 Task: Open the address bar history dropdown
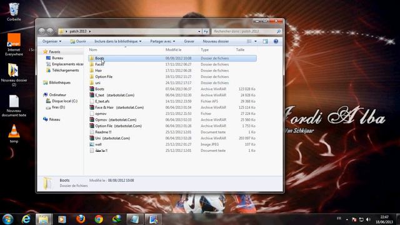(x=199, y=31)
